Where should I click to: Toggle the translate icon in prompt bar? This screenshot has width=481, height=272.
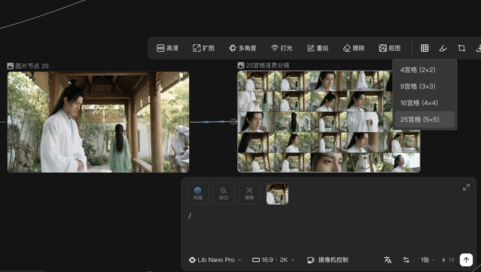(387, 260)
